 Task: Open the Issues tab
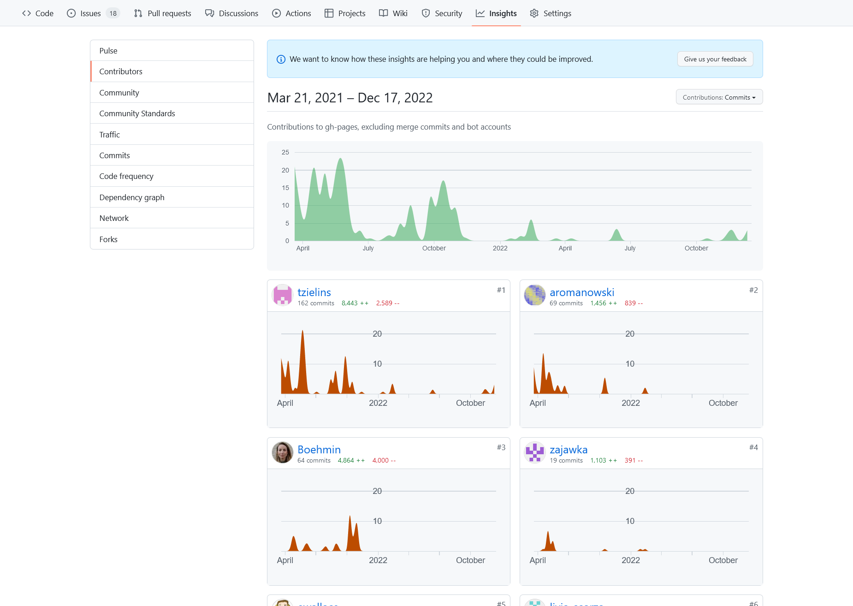point(94,13)
